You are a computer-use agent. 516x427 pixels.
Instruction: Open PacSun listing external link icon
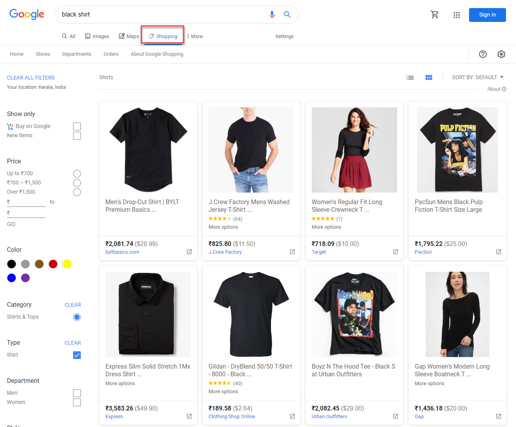(499, 252)
